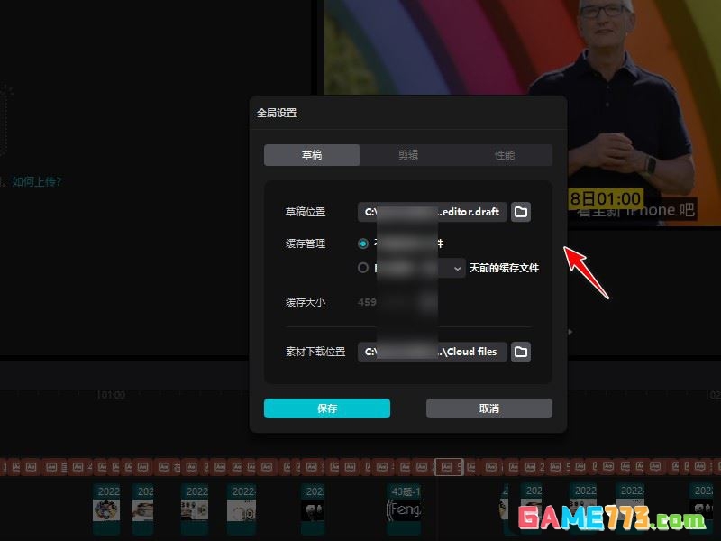721x541 pixels.
Task: Click the 取消 button
Action: [x=488, y=408]
